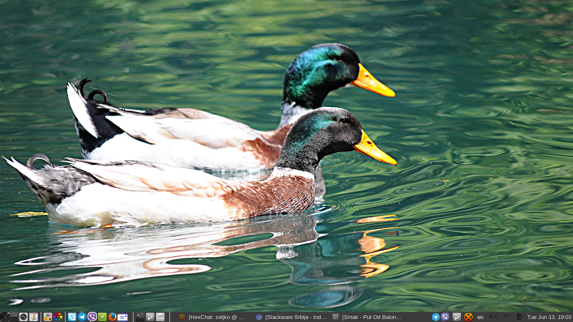The image size is (573, 322).
Task: Launch Viber from the left launcher group
Action: 92,317
